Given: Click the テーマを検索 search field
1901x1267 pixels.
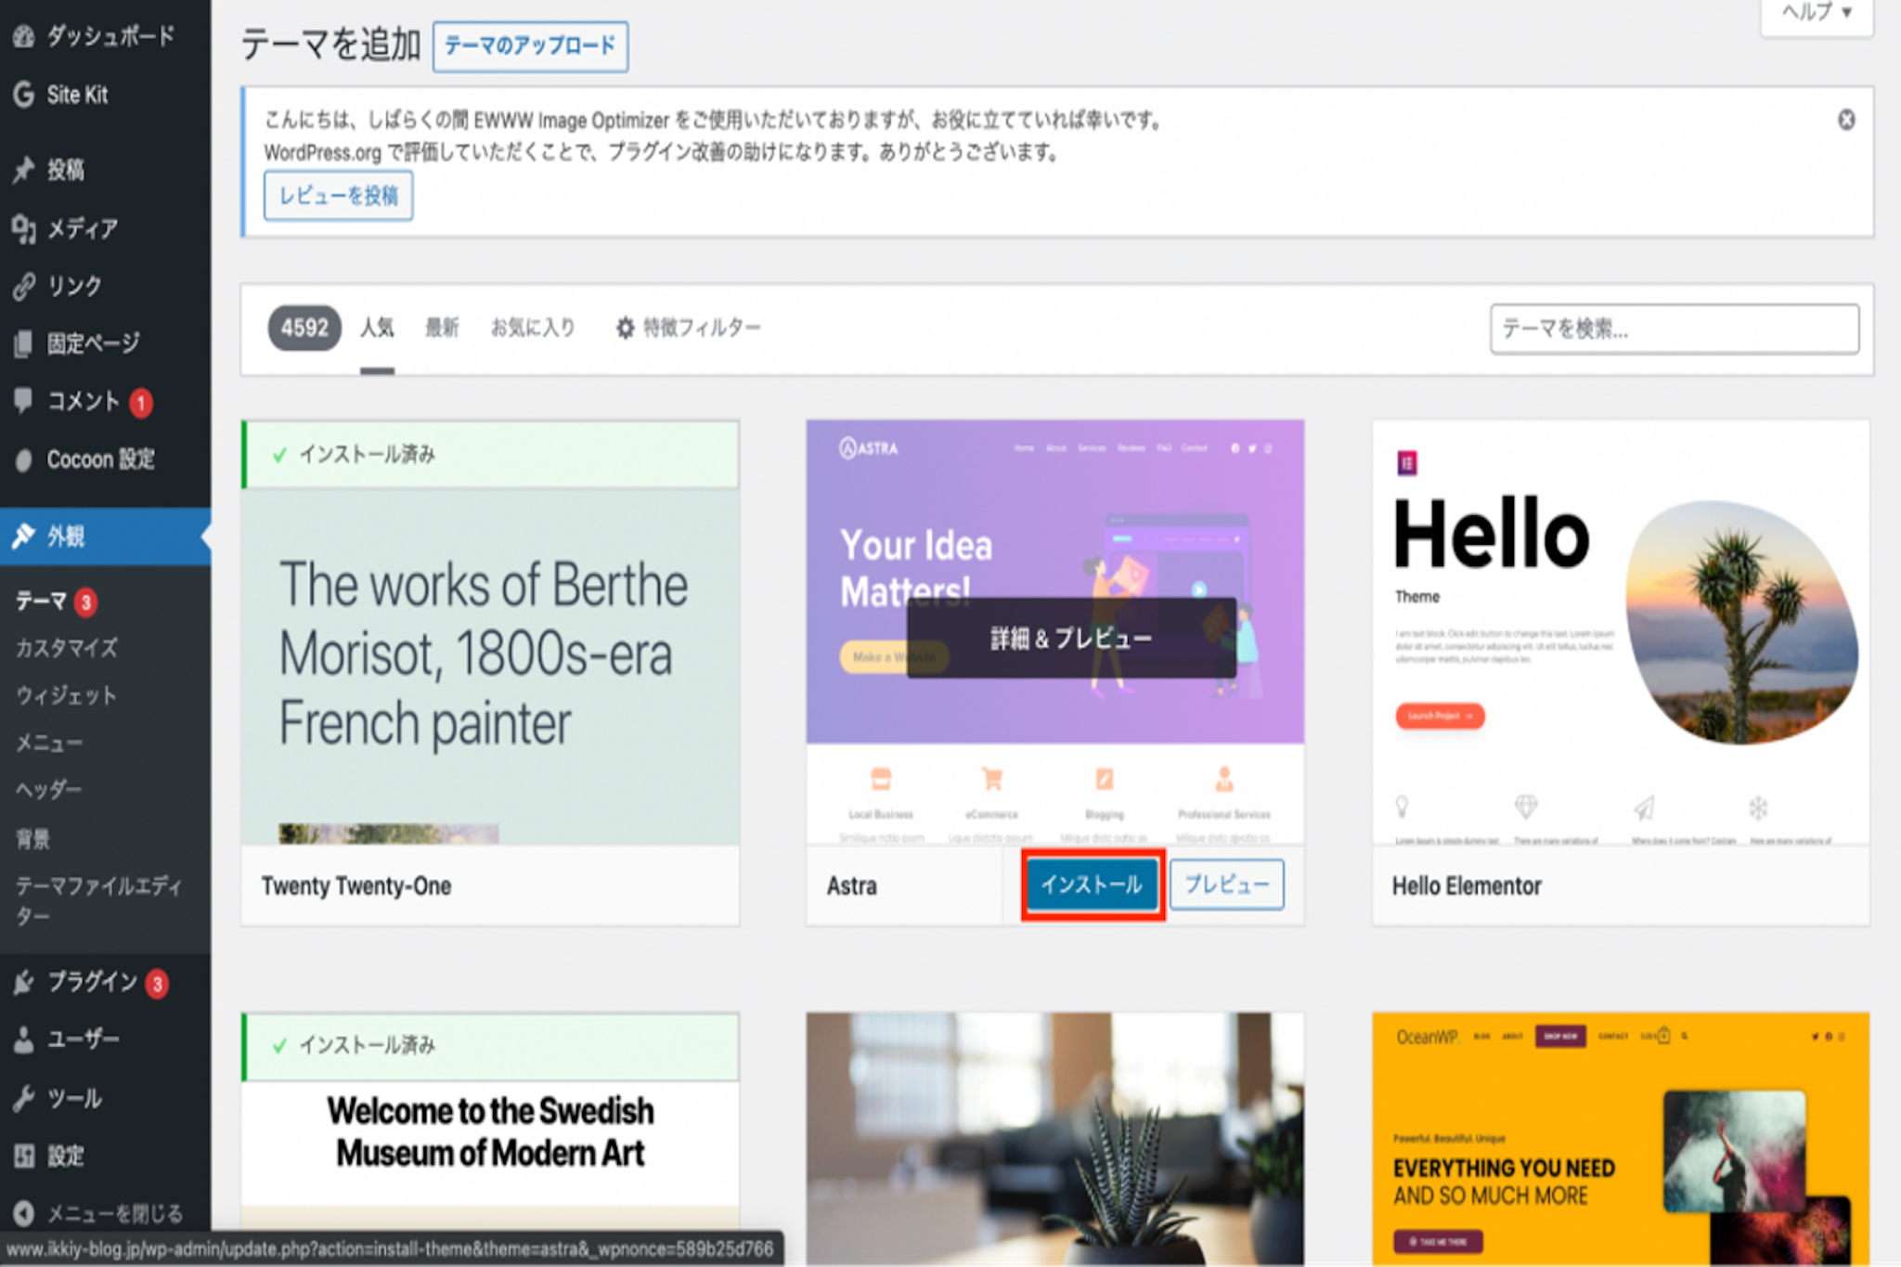Looking at the screenshot, I should 1674,329.
